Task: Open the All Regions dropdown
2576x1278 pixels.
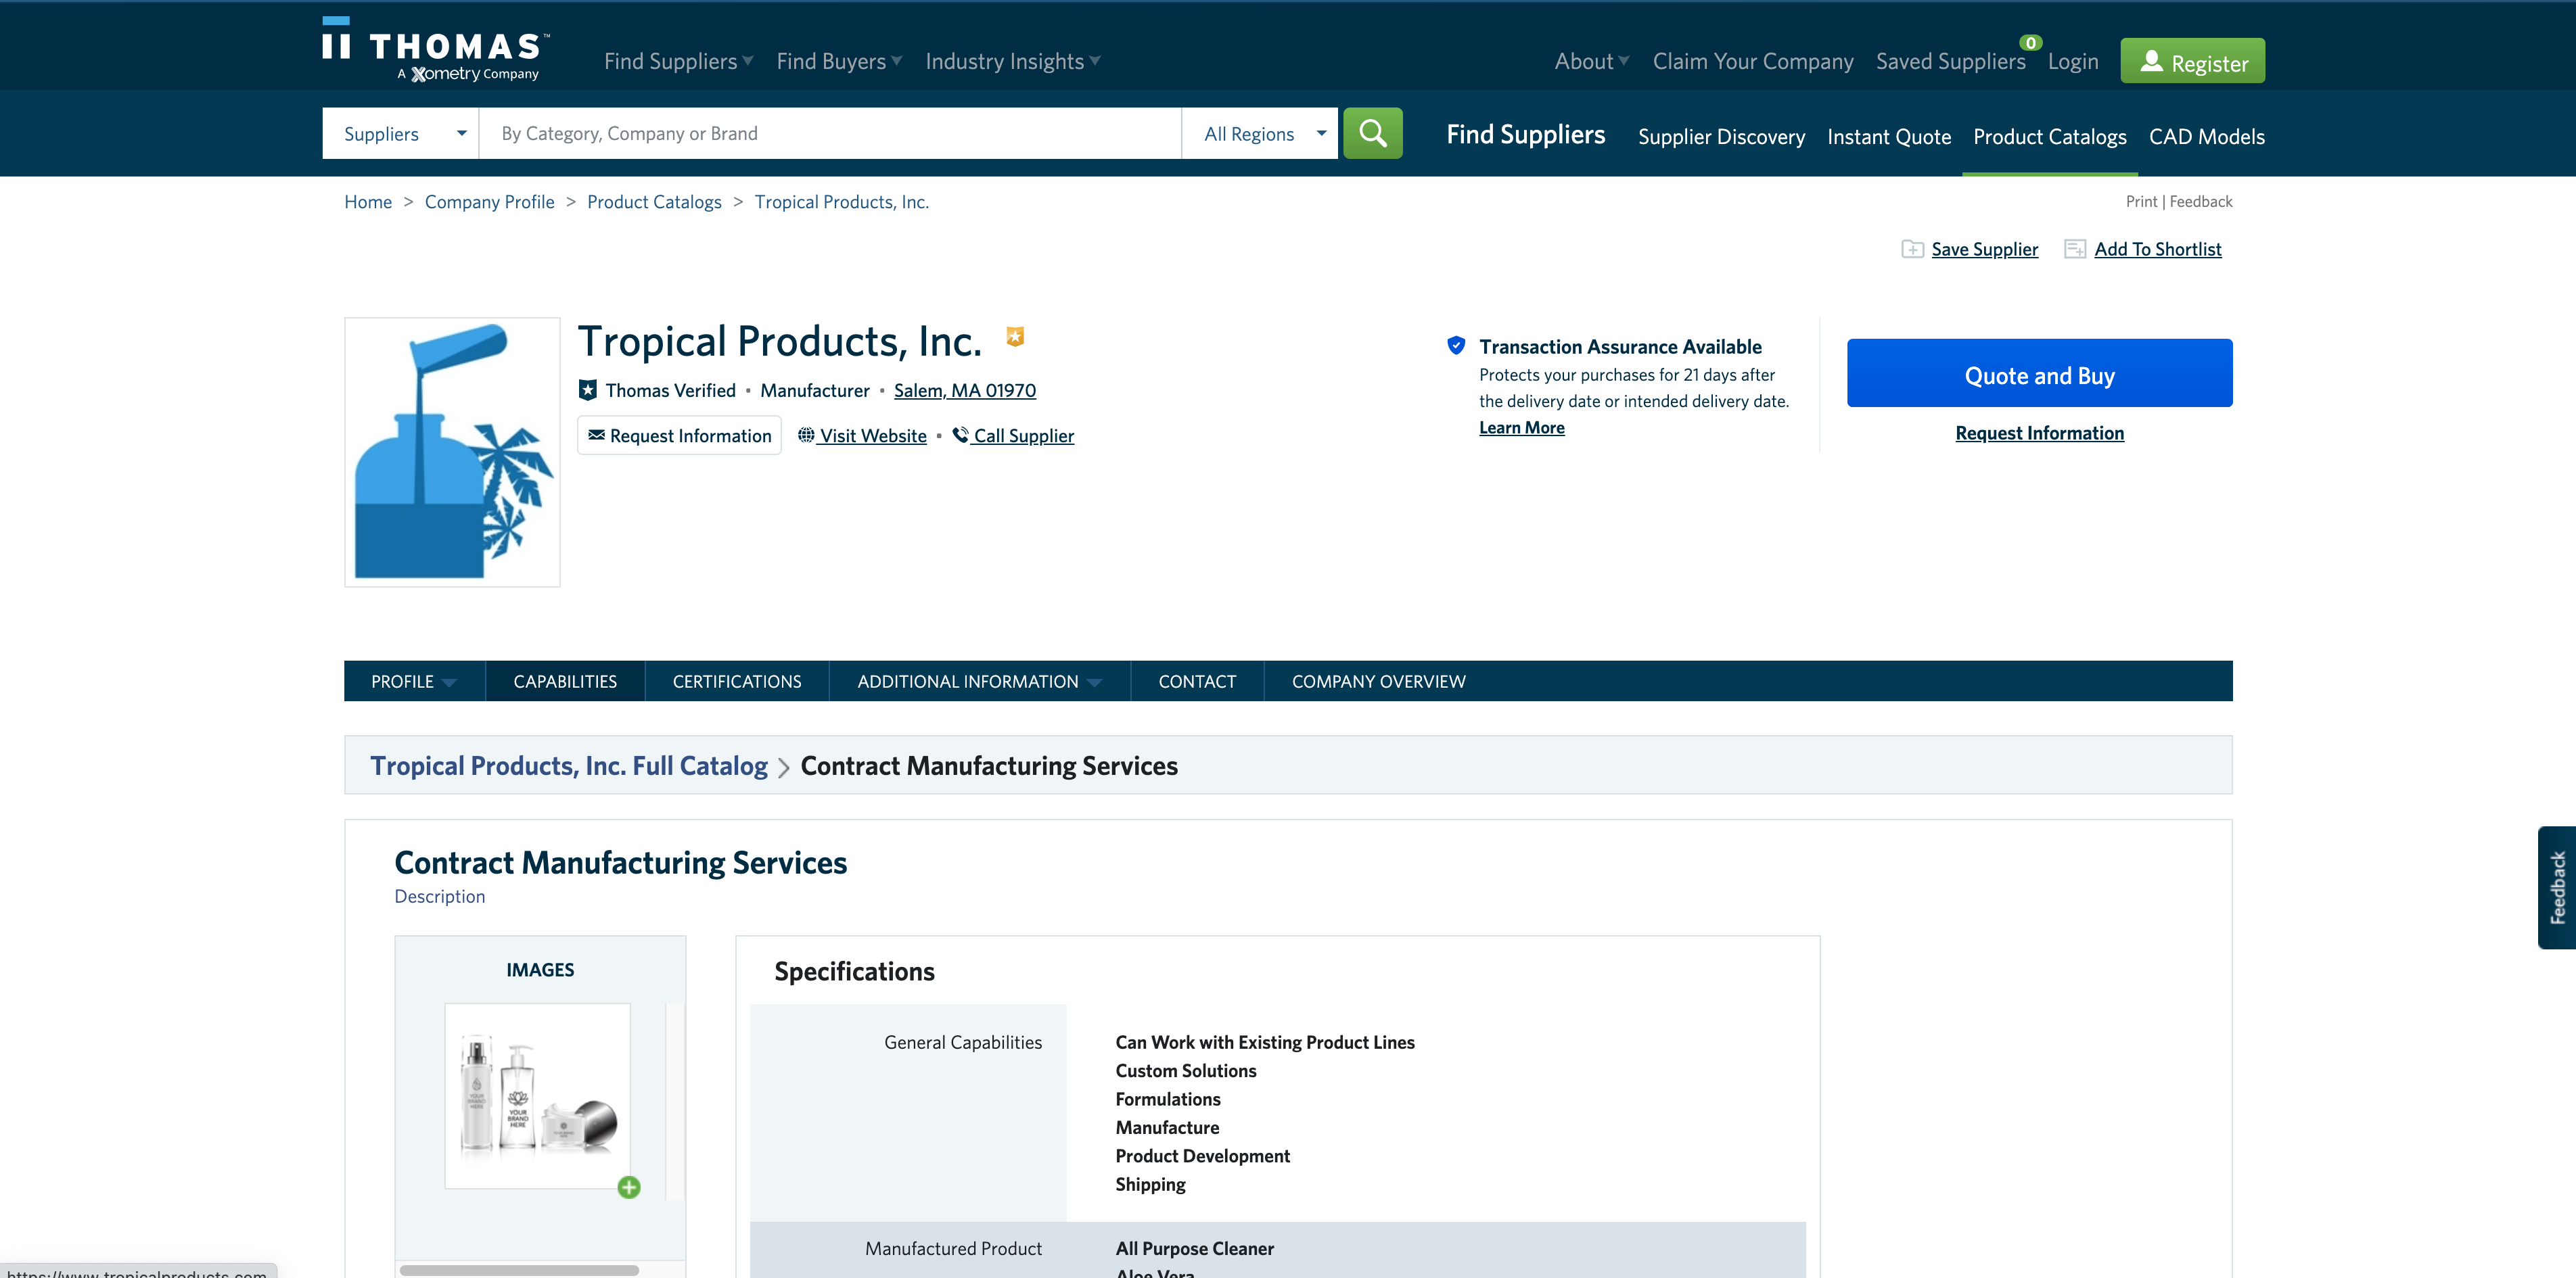Action: point(1260,133)
